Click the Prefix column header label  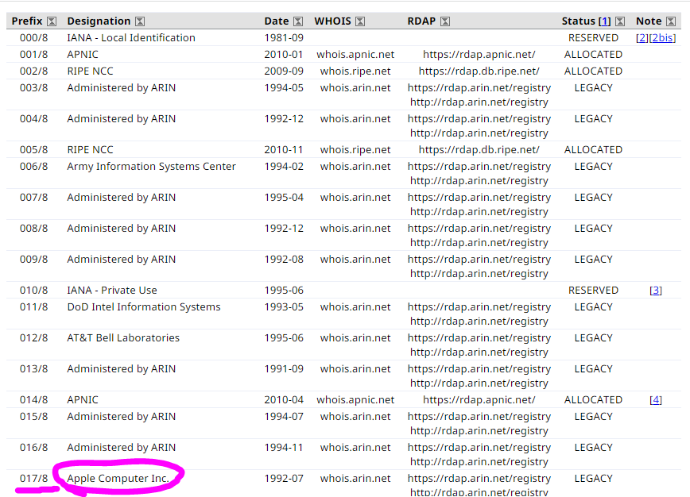pos(27,21)
